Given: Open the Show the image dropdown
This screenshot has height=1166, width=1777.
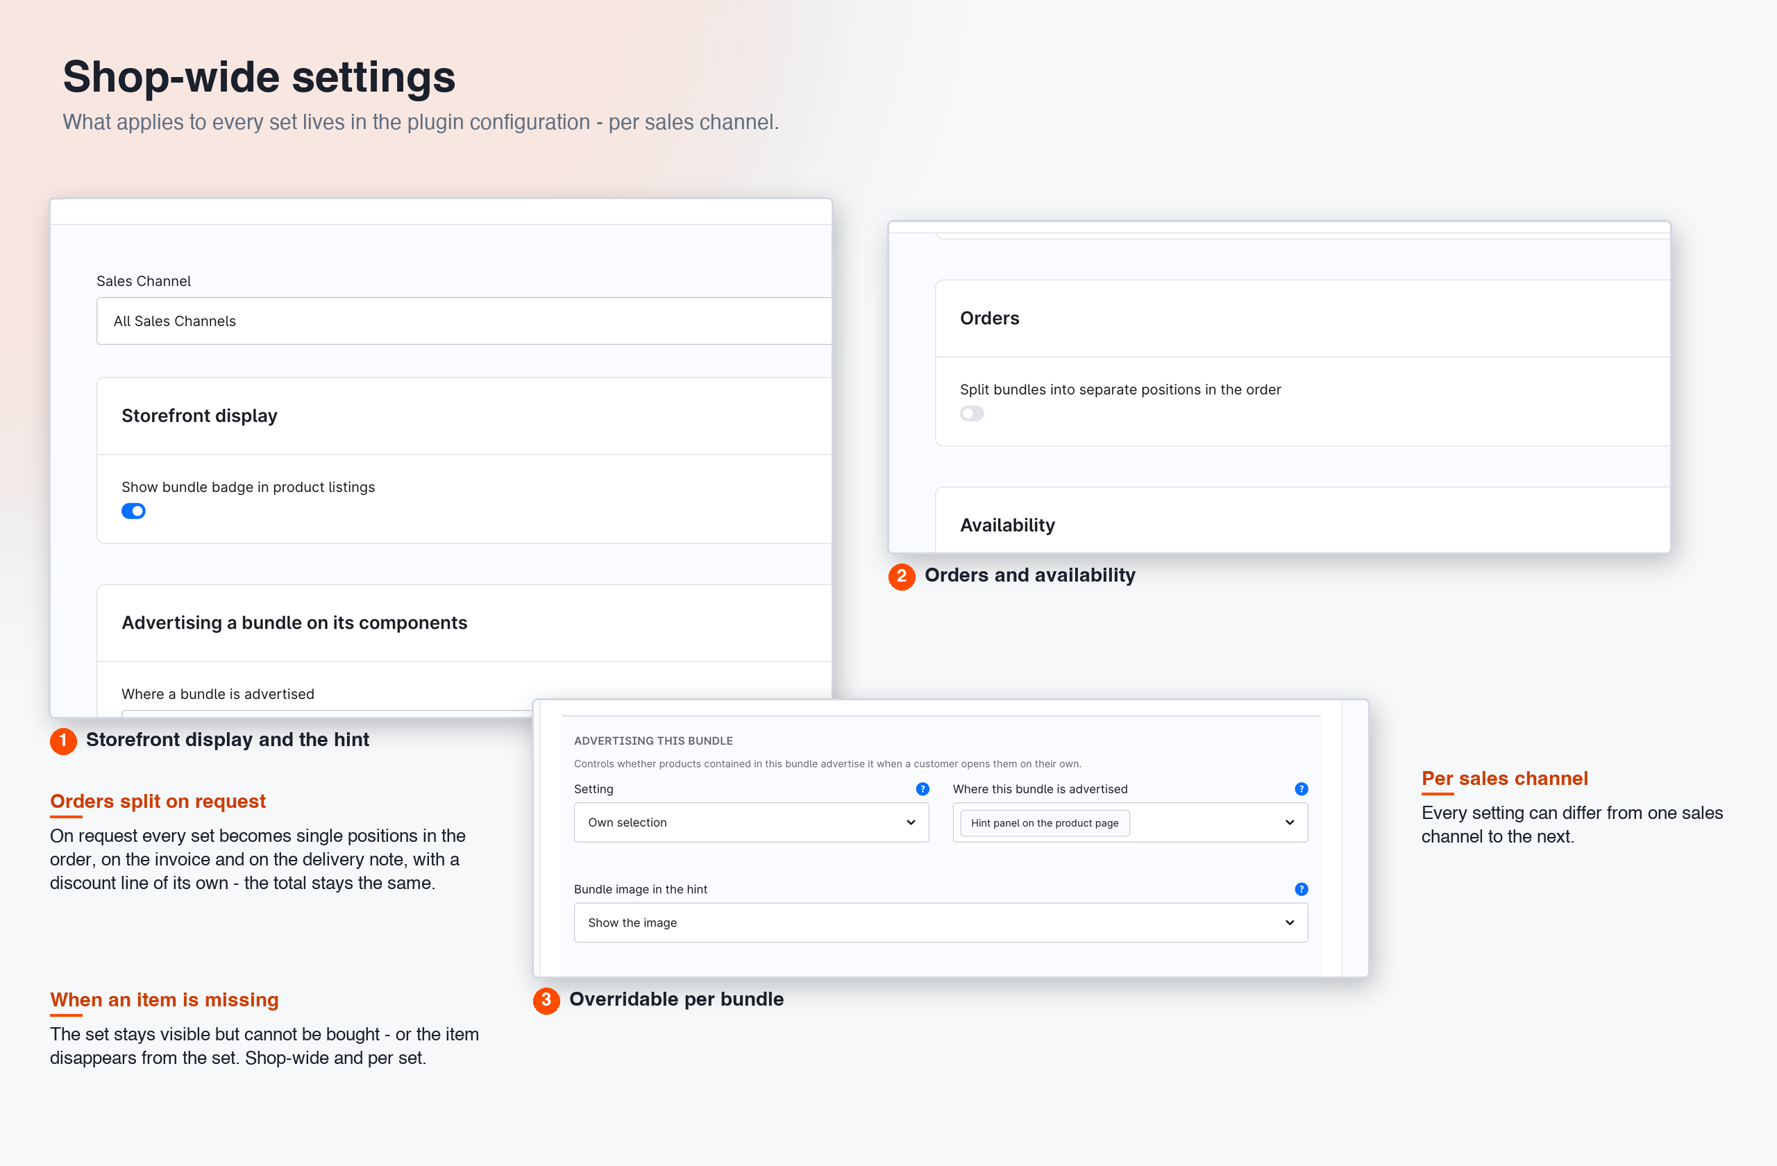Looking at the screenshot, I should 941,922.
